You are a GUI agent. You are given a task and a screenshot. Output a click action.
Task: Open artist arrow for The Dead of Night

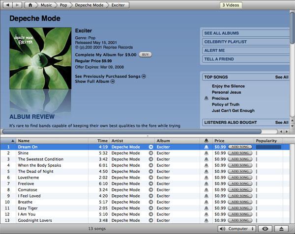[x=151, y=172]
